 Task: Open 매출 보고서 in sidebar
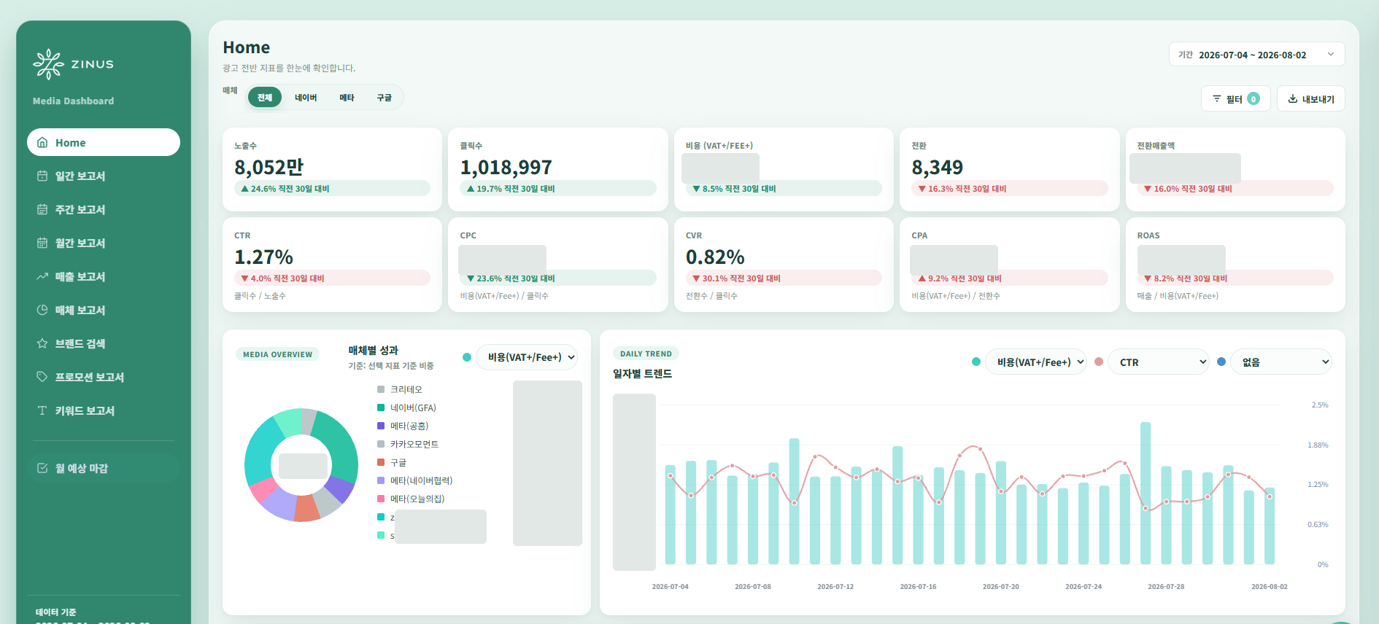click(x=104, y=277)
